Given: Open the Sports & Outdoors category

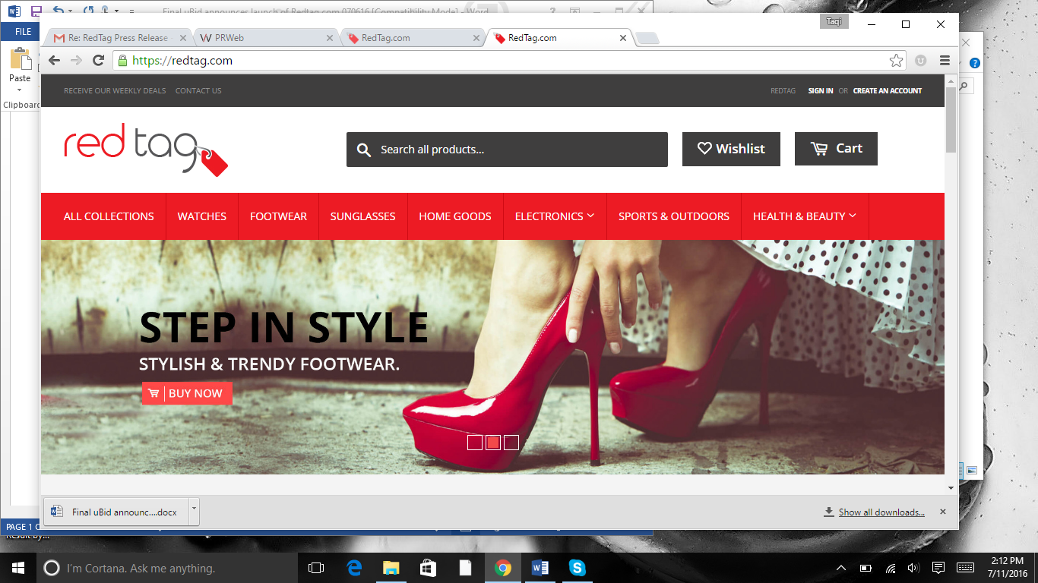Looking at the screenshot, I should point(674,216).
